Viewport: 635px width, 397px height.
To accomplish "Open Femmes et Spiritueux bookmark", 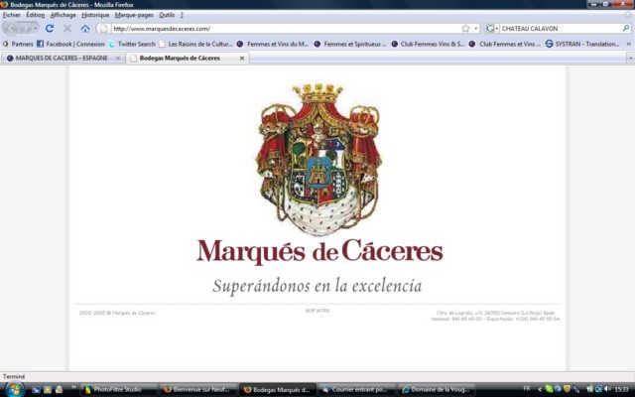I will click(x=350, y=44).
